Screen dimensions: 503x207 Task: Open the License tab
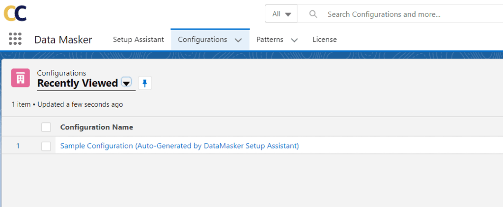[325, 39]
